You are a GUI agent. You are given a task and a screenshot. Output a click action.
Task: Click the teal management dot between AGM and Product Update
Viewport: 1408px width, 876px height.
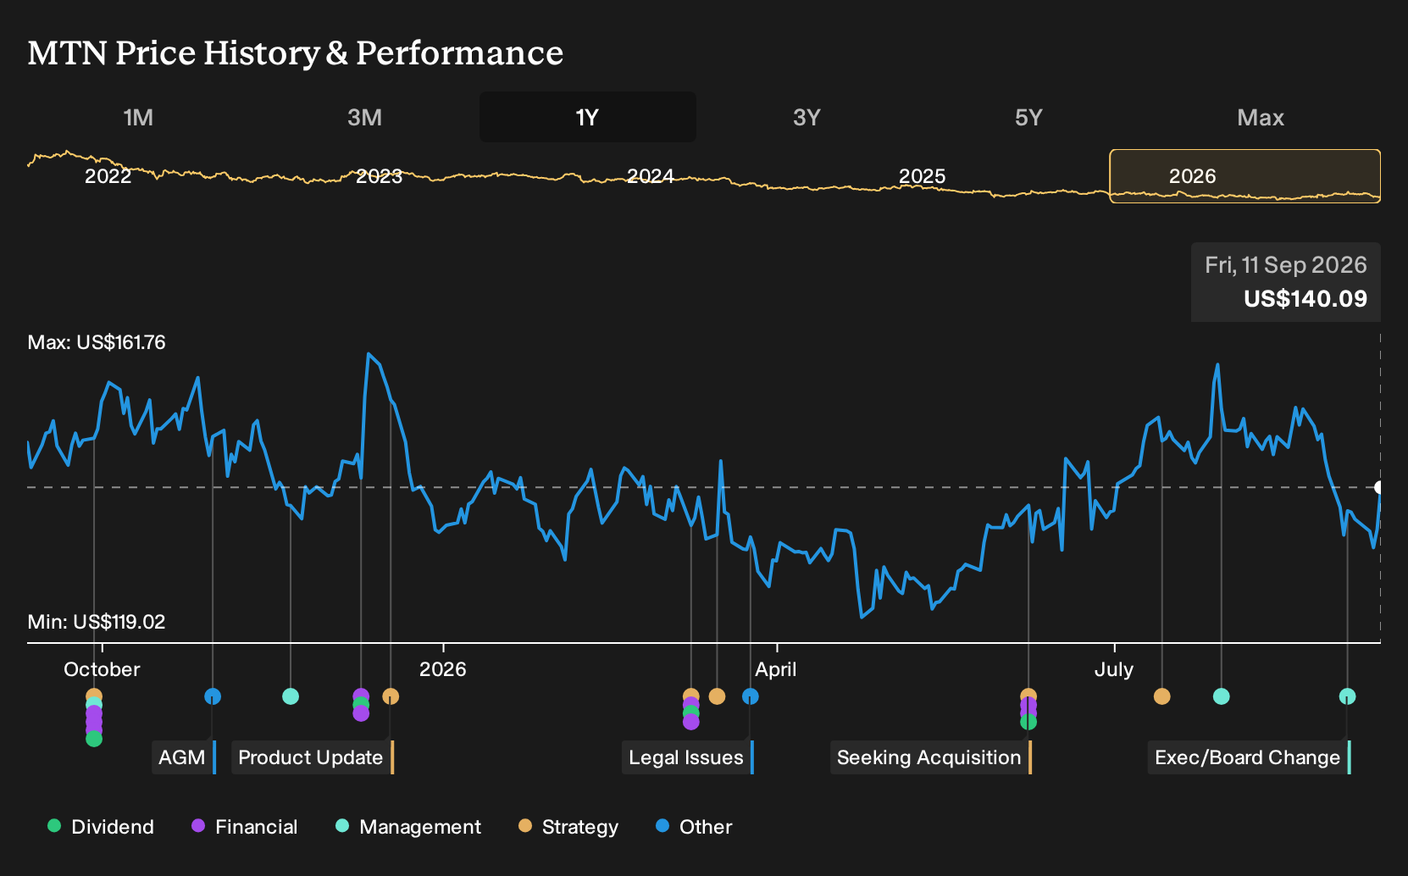[x=291, y=696]
